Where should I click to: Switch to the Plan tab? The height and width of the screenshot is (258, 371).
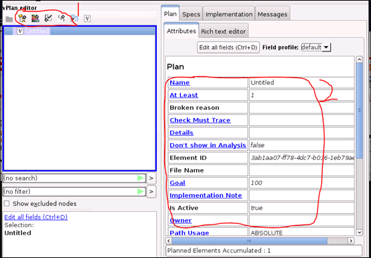[x=170, y=14]
